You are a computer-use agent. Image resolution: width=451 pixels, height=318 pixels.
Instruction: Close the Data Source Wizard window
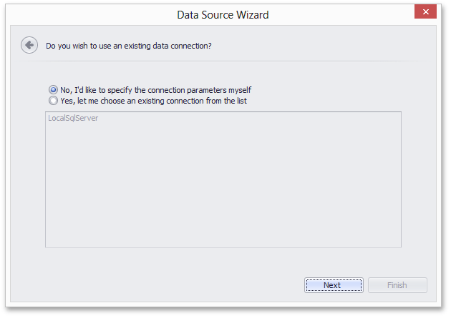coord(425,11)
